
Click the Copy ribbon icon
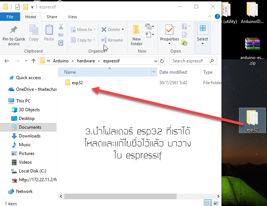34,30
